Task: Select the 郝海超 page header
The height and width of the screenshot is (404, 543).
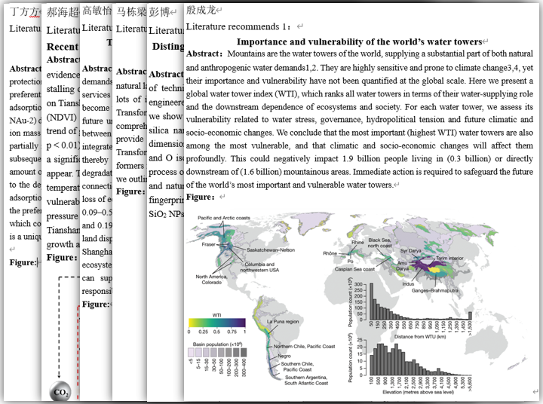Action: tap(61, 12)
